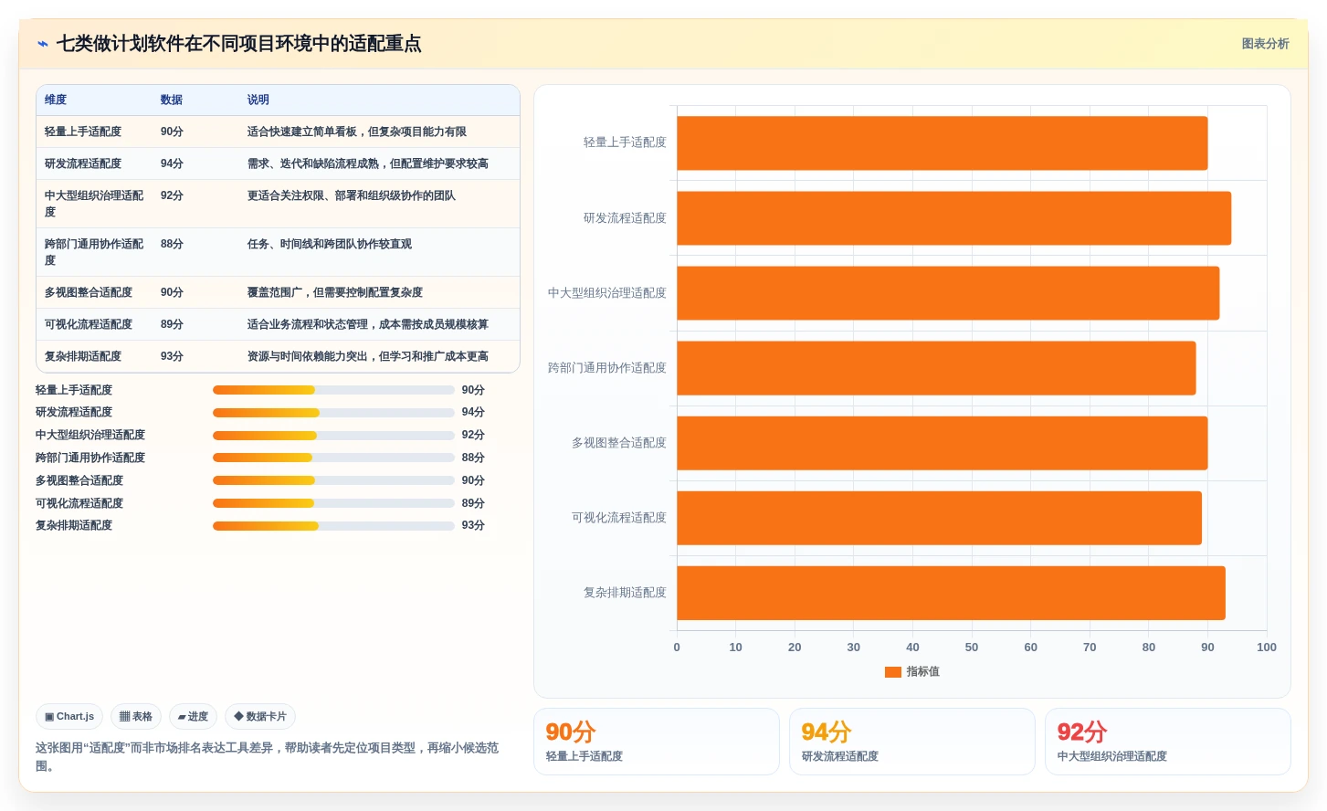Click the chart bar for 可视化流程适配度
The width and height of the screenshot is (1327, 811).
pyautogui.click(x=939, y=518)
